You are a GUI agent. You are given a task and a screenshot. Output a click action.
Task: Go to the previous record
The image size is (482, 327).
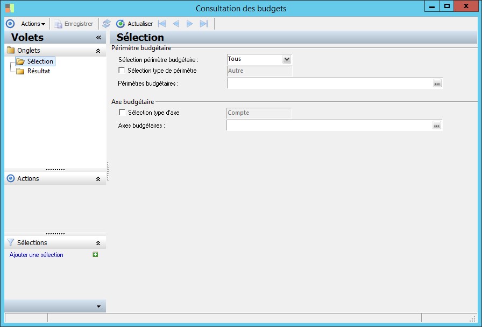(176, 24)
